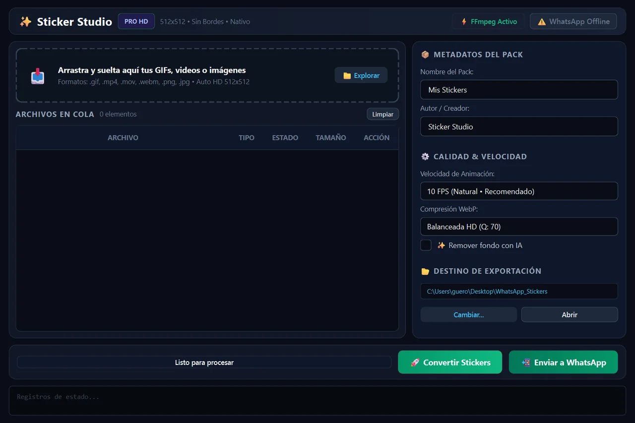Click the Sticker Studio app title

pos(74,22)
